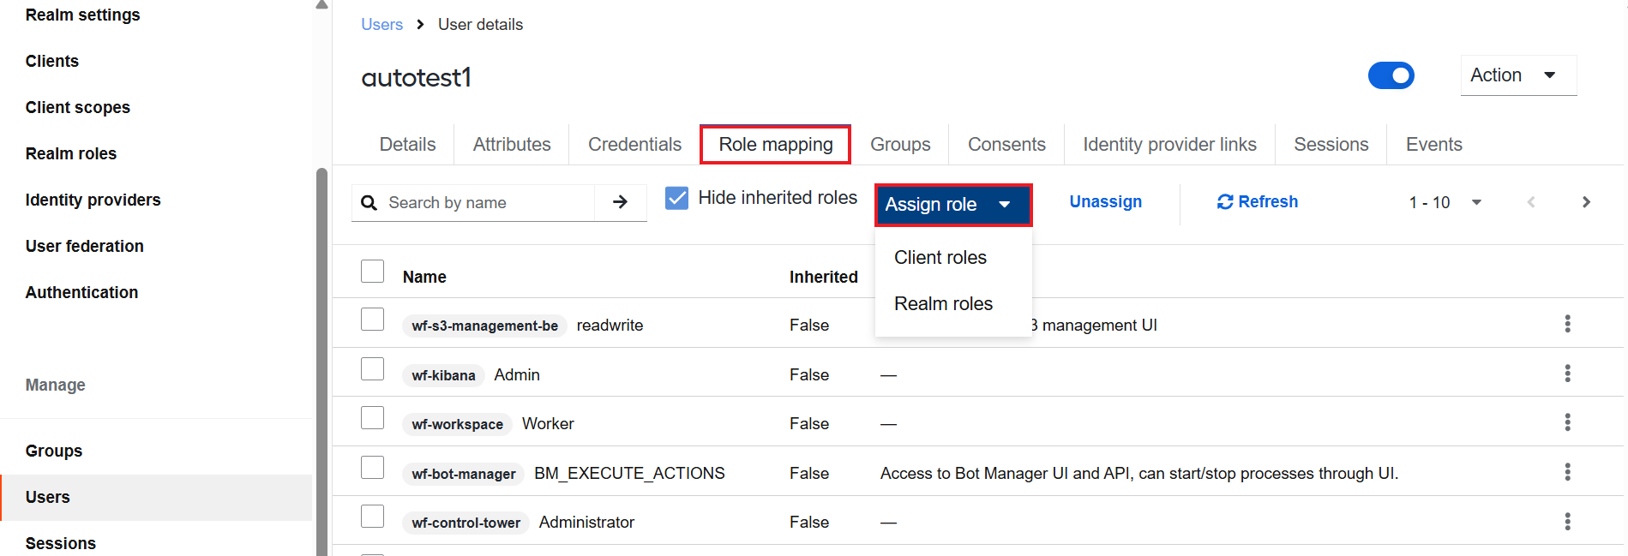Image resolution: width=1628 pixels, height=556 pixels.
Task: Open kebab menu for wf-kibana Admin row
Action: point(1567,374)
